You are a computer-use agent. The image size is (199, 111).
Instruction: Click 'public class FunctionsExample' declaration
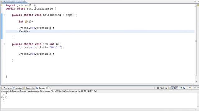coord(29,9)
